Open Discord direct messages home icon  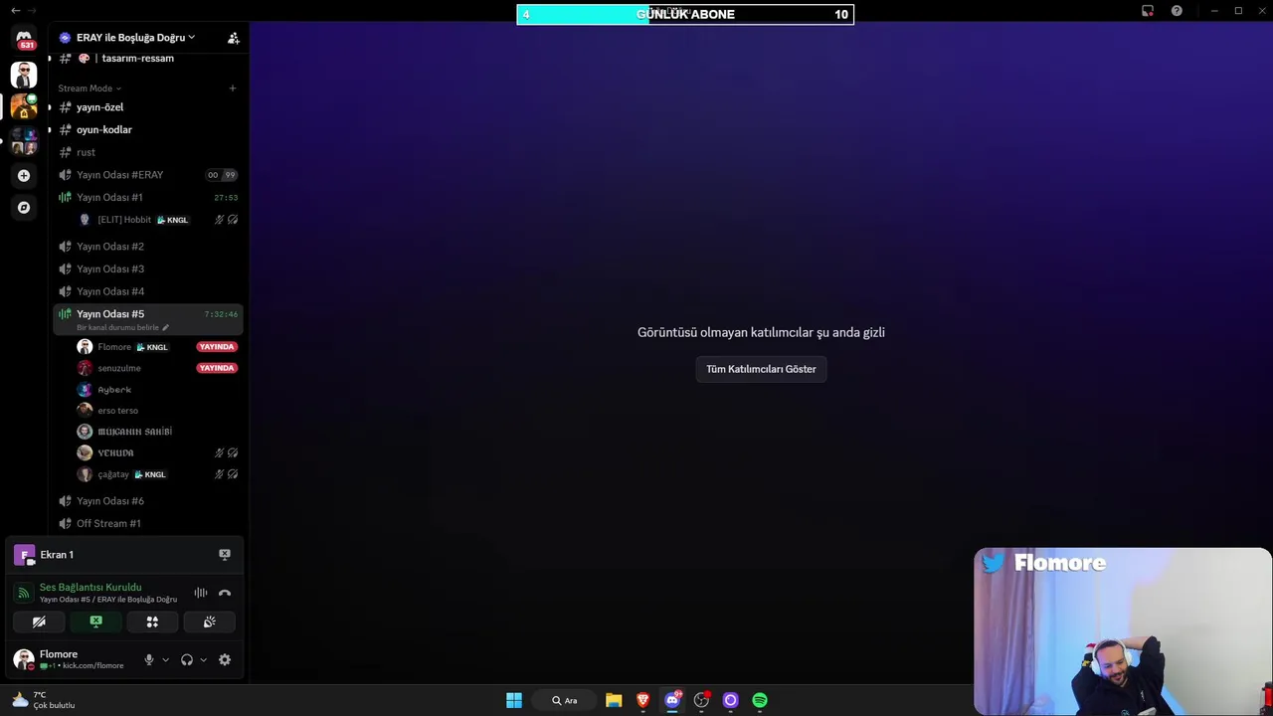click(x=24, y=39)
